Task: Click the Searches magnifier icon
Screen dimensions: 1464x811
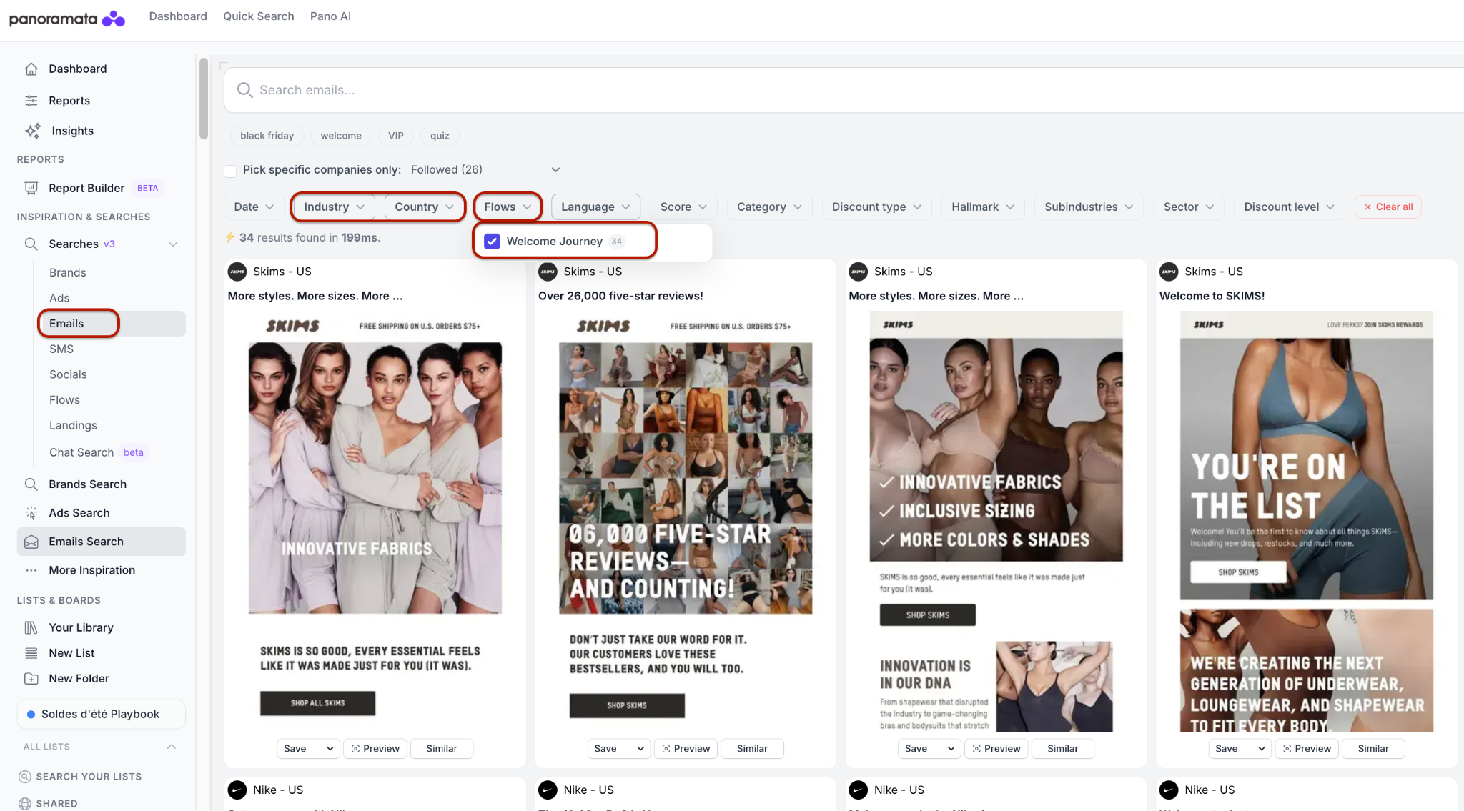Action: [31, 244]
